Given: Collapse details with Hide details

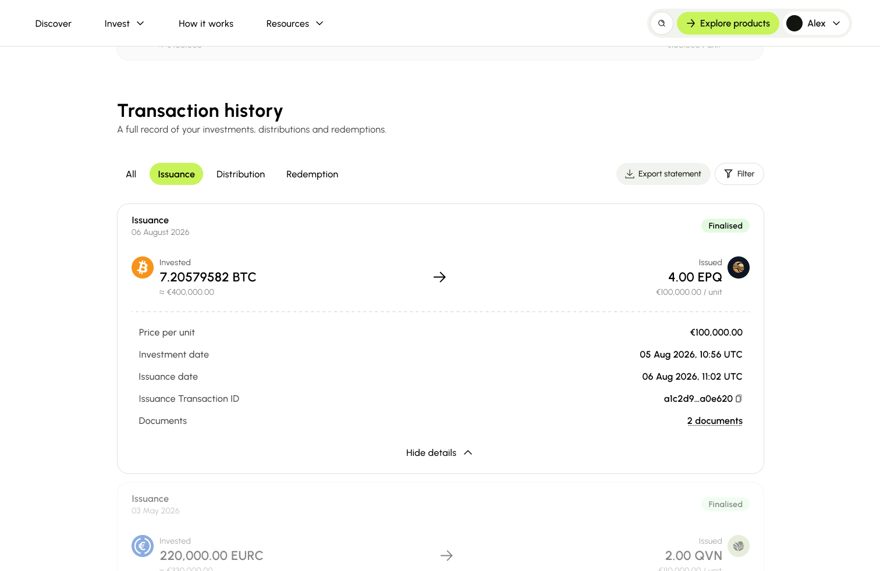Looking at the screenshot, I should 439,452.
